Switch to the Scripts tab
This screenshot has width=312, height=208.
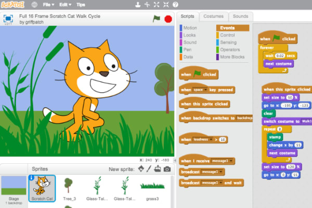187,16
